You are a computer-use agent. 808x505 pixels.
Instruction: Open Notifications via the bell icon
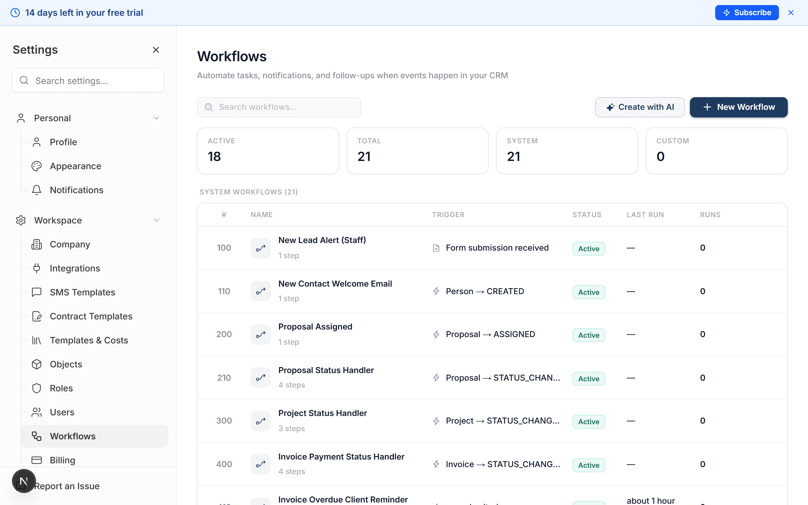click(37, 190)
